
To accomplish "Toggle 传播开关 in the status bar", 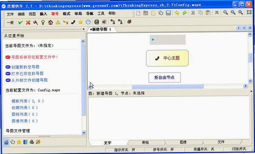I will 204,149.
